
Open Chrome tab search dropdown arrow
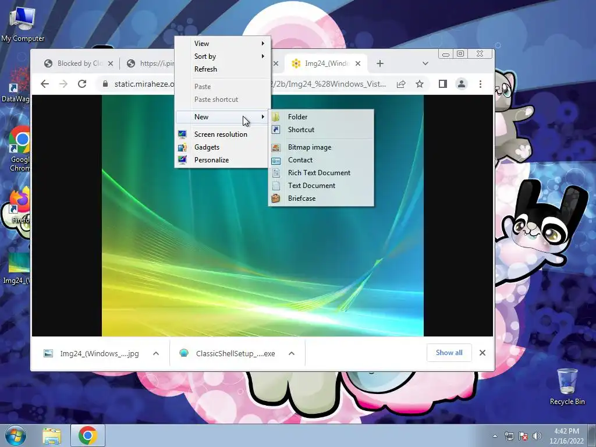click(425, 63)
